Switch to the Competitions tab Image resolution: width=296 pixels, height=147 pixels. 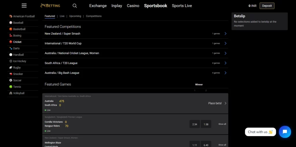(x=94, y=16)
